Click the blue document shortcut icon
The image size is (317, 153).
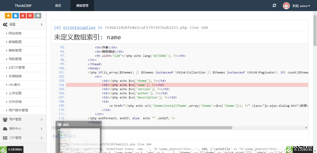tap(16, 16)
